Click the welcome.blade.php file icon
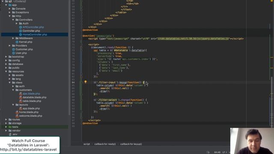This screenshot has width=274, height=154. point(17,116)
